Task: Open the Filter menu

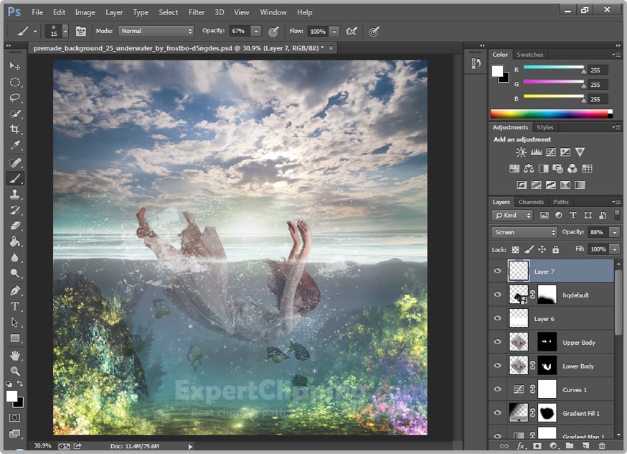Action: (197, 12)
